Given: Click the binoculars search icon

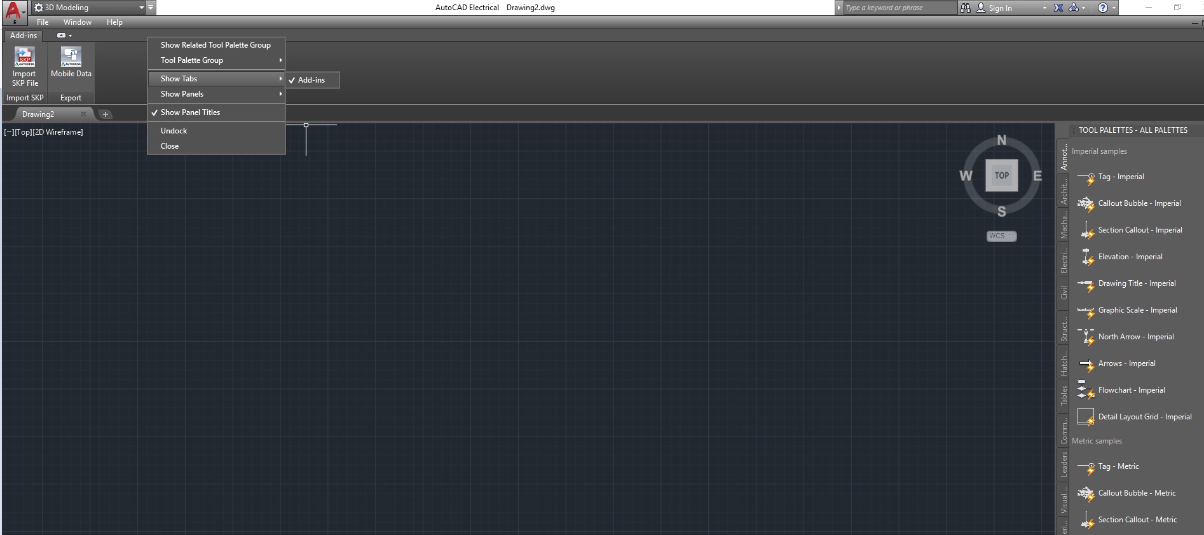Looking at the screenshot, I should [966, 8].
